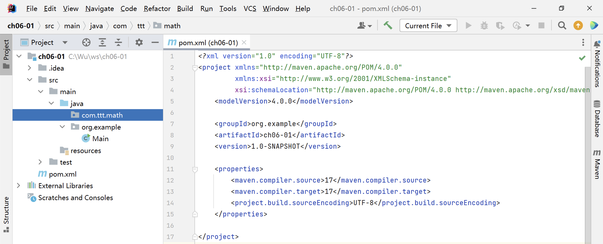Viewport: 603px width, 244px height.
Task: Open the user account icon menu
Action: pos(364,26)
